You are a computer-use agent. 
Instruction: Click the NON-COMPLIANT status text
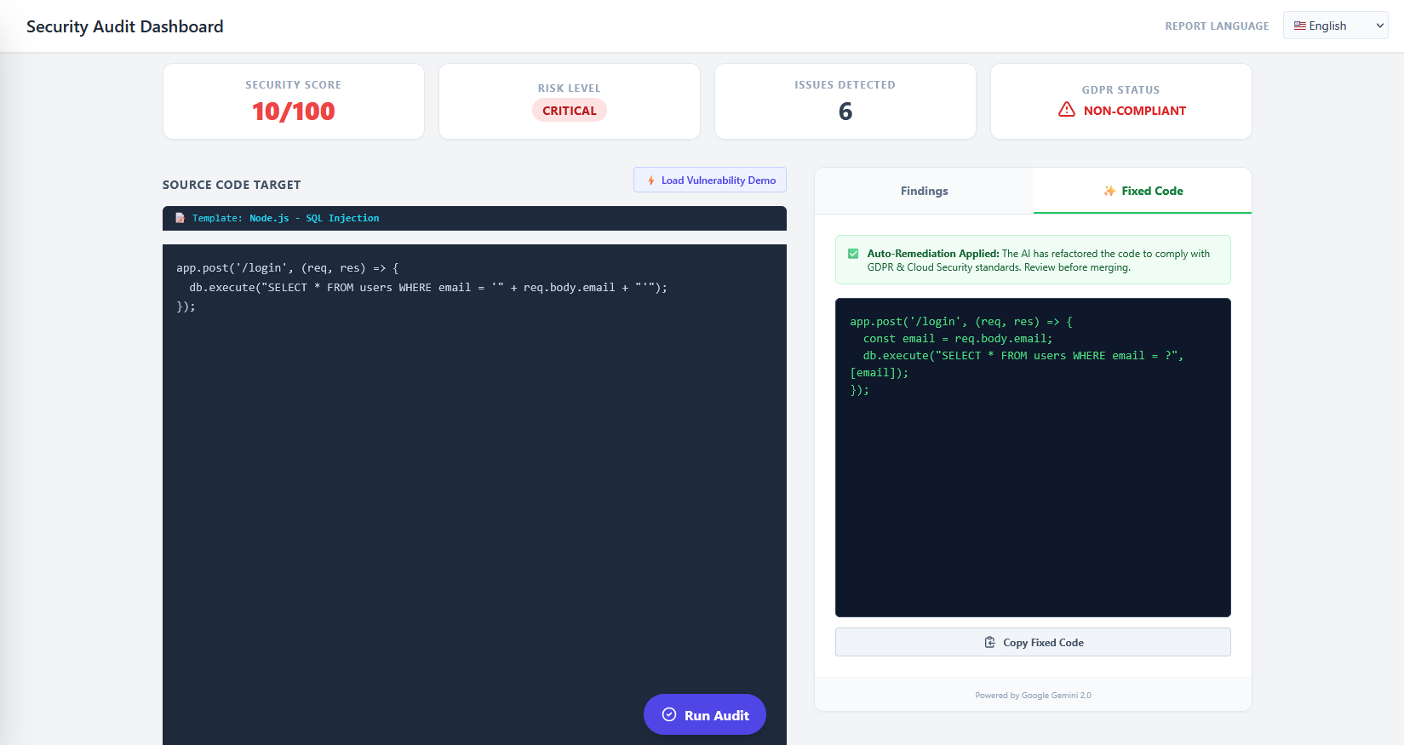[x=1135, y=111]
